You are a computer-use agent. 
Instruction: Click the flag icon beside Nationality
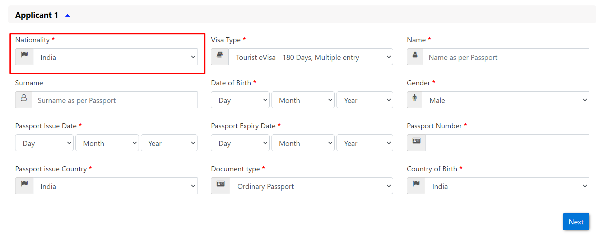tap(24, 55)
